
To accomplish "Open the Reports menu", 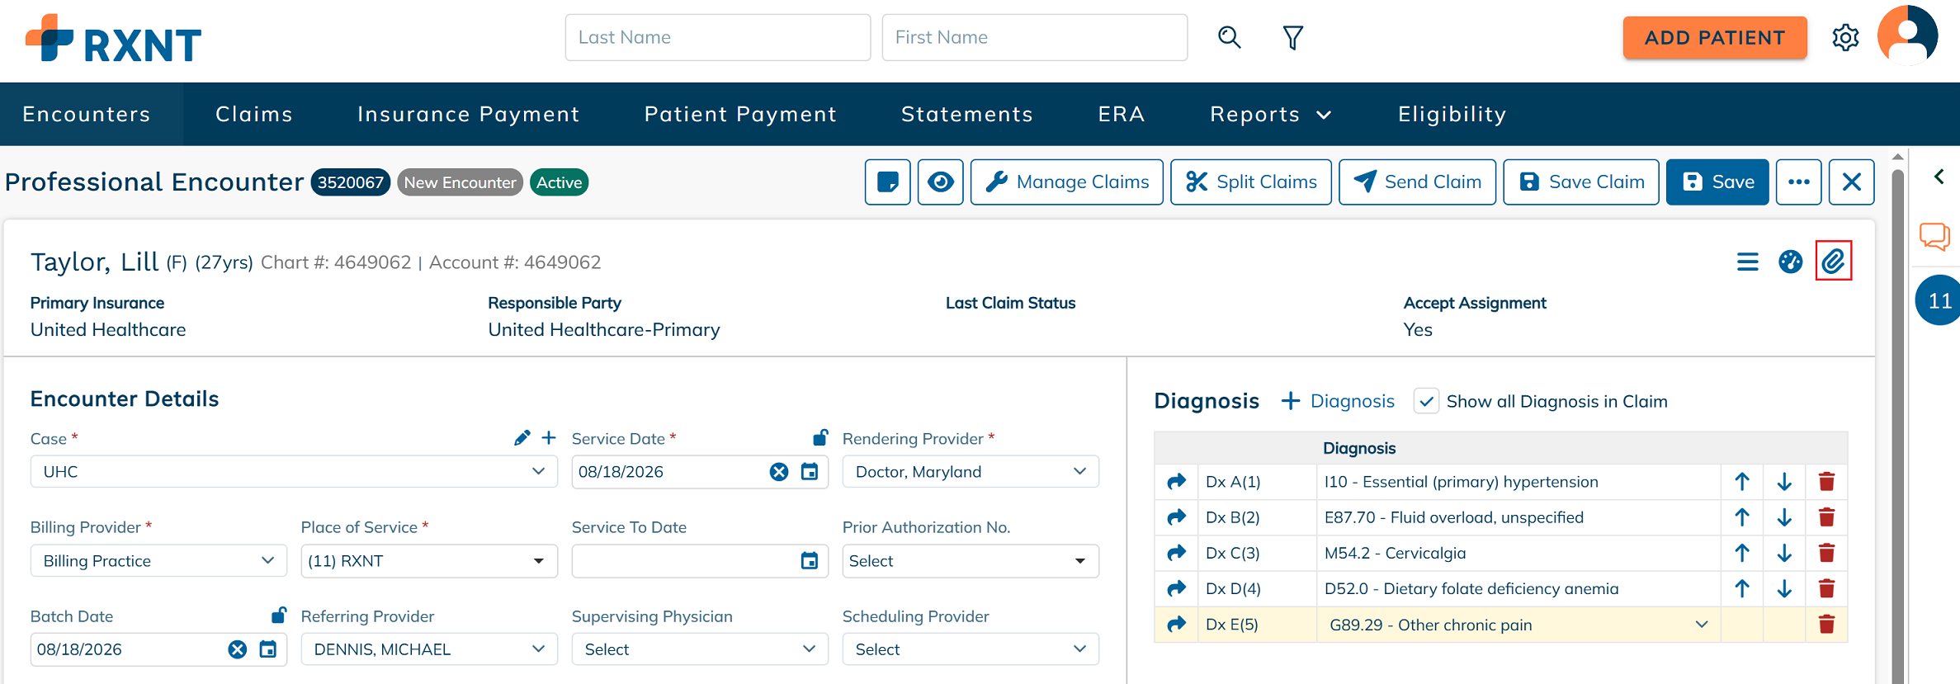I will pos(1270,114).
